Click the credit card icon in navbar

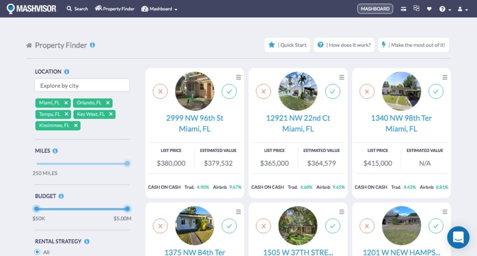click(403, 9)
